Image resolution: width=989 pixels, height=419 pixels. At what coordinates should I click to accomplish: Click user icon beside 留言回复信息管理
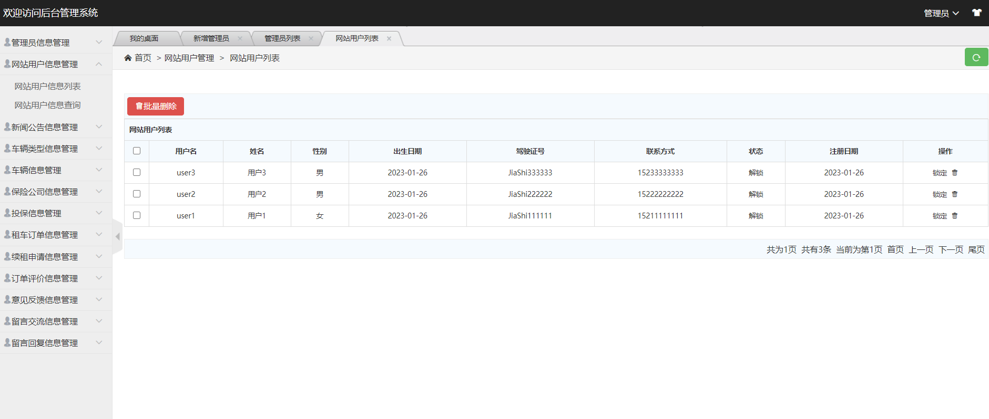pyautogui.click(x=7, y=342)
